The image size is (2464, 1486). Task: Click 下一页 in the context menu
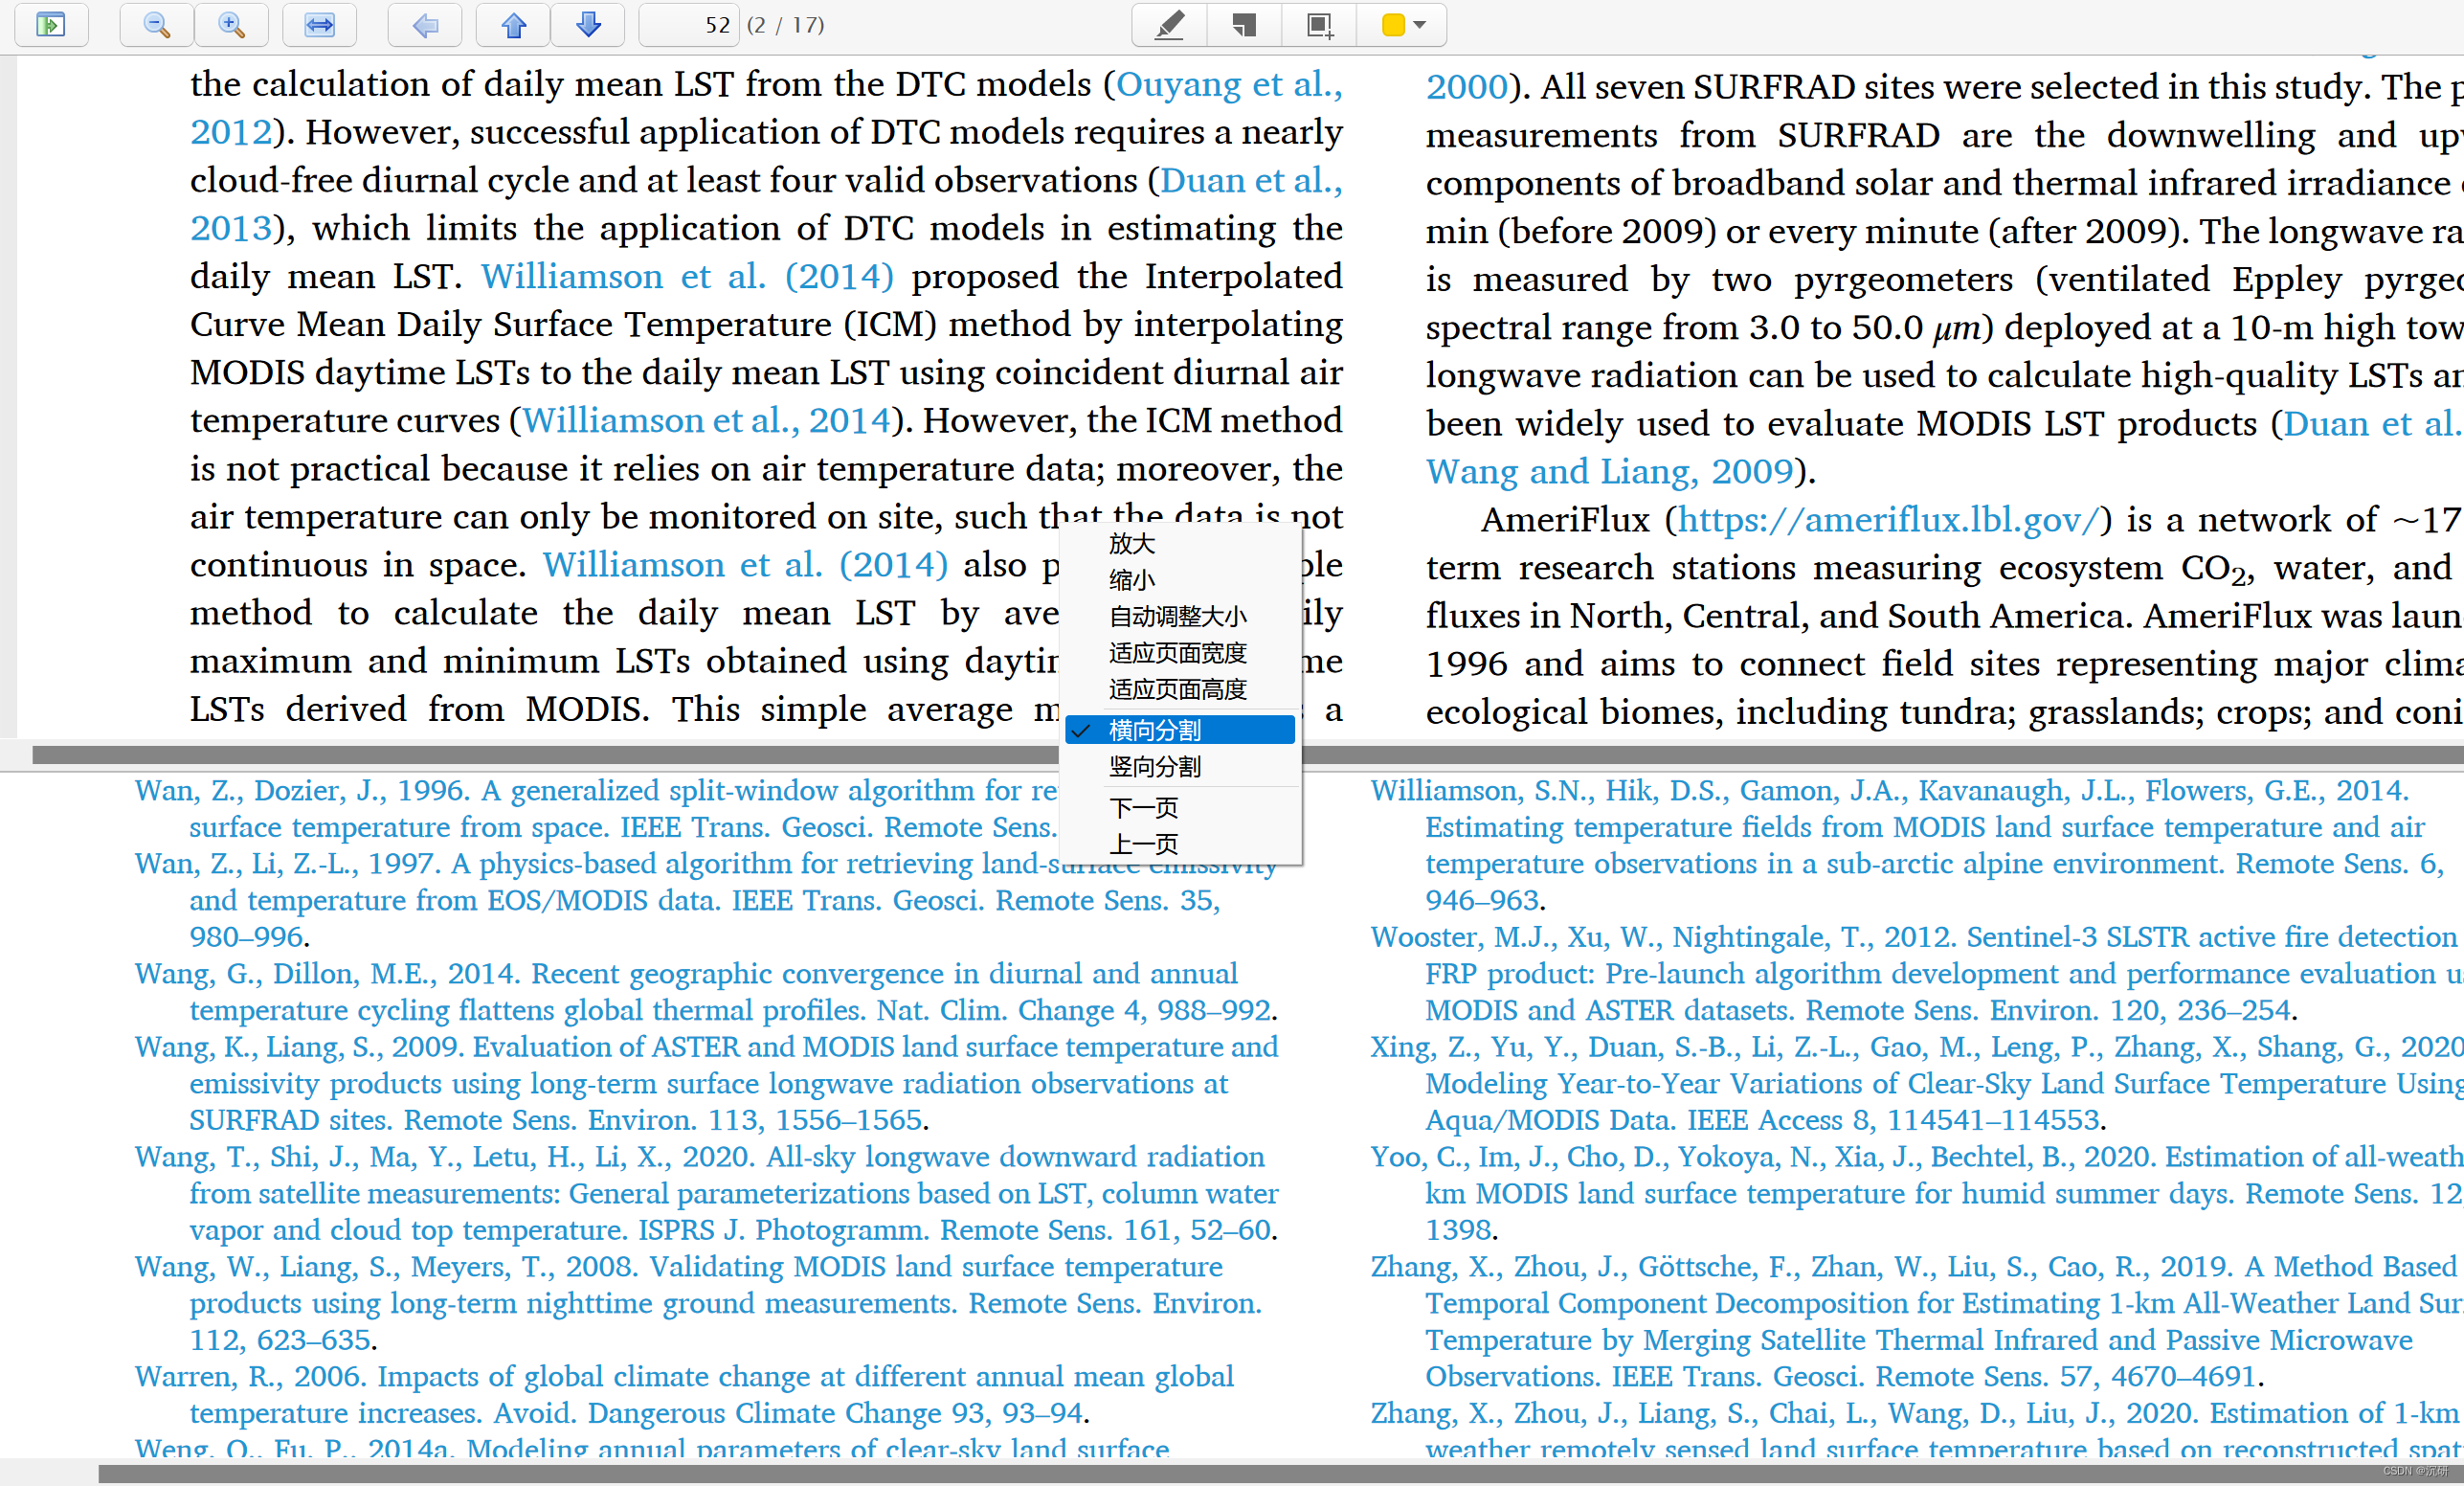(1143, 807)
